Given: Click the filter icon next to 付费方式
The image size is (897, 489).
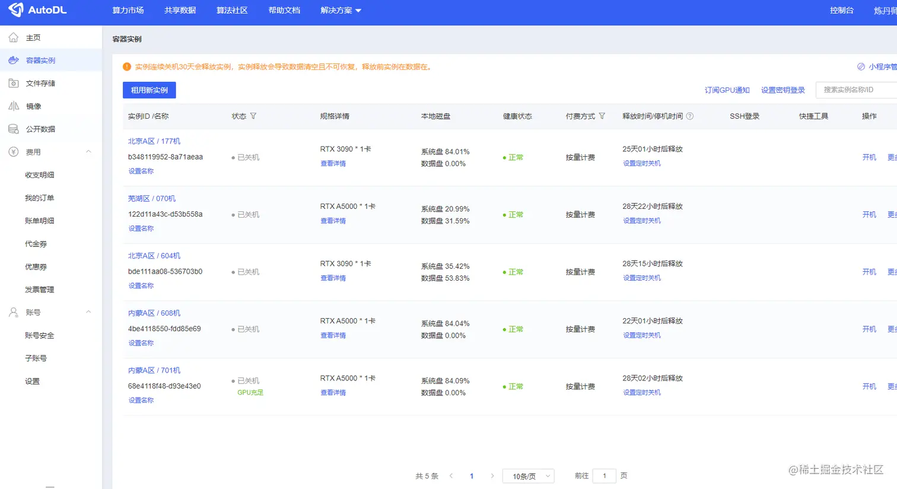Looking at the screenshot, I should click(x=602, y=116).
